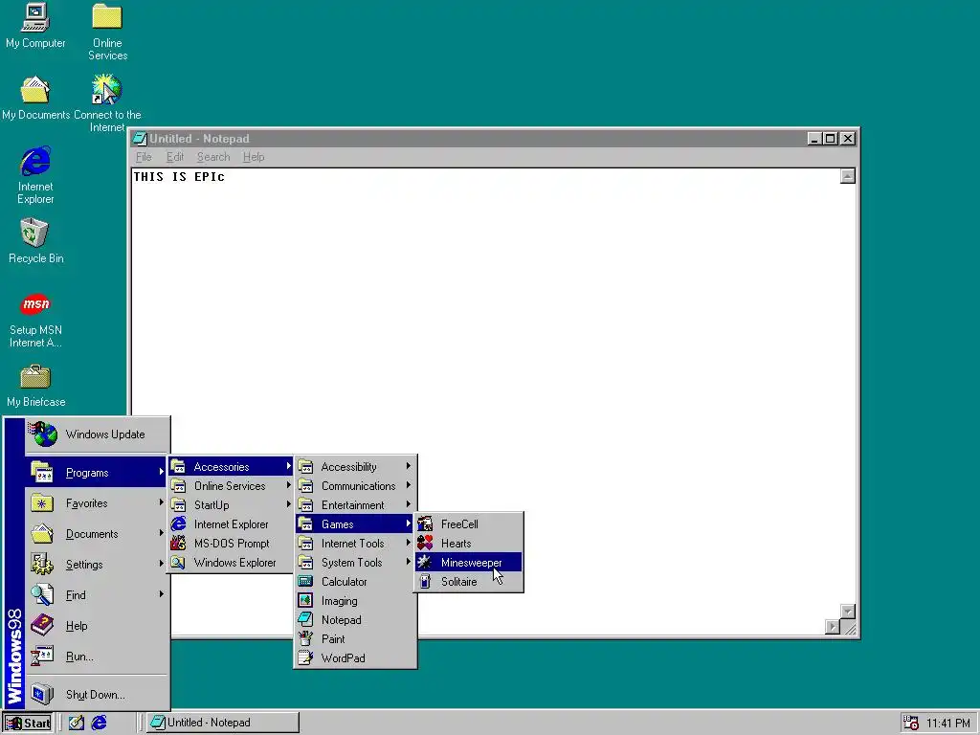Launch Solitaire from the Games submenu

469,581
